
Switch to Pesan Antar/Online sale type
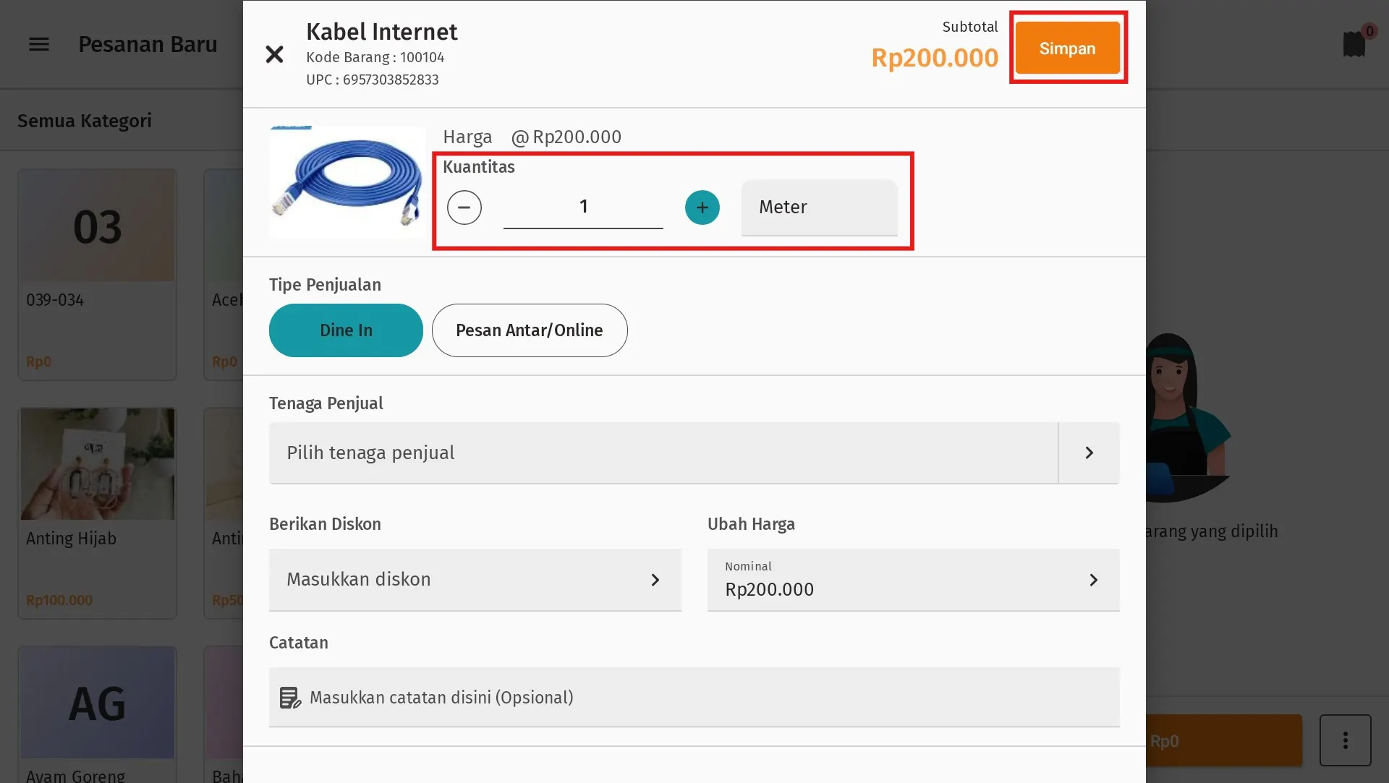(x=529, y=330)
